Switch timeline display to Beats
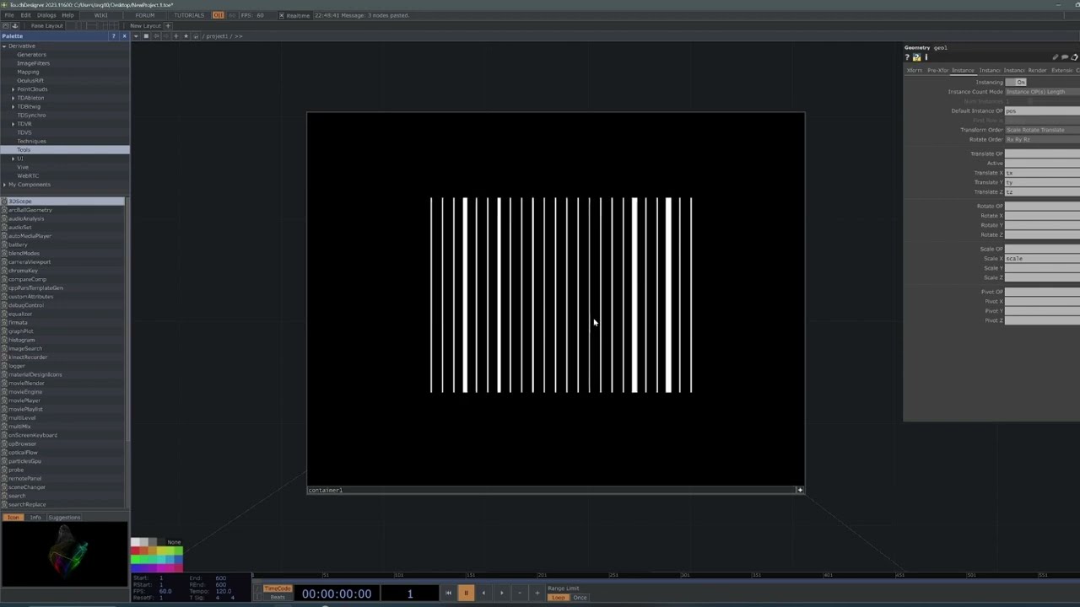1080x607 pixels. click(x=278, y=597)
